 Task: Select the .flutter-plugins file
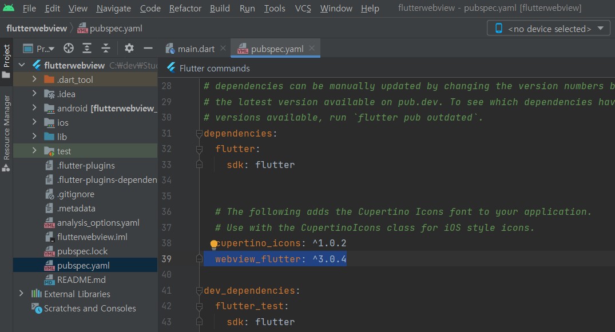(x=85, y=165)
